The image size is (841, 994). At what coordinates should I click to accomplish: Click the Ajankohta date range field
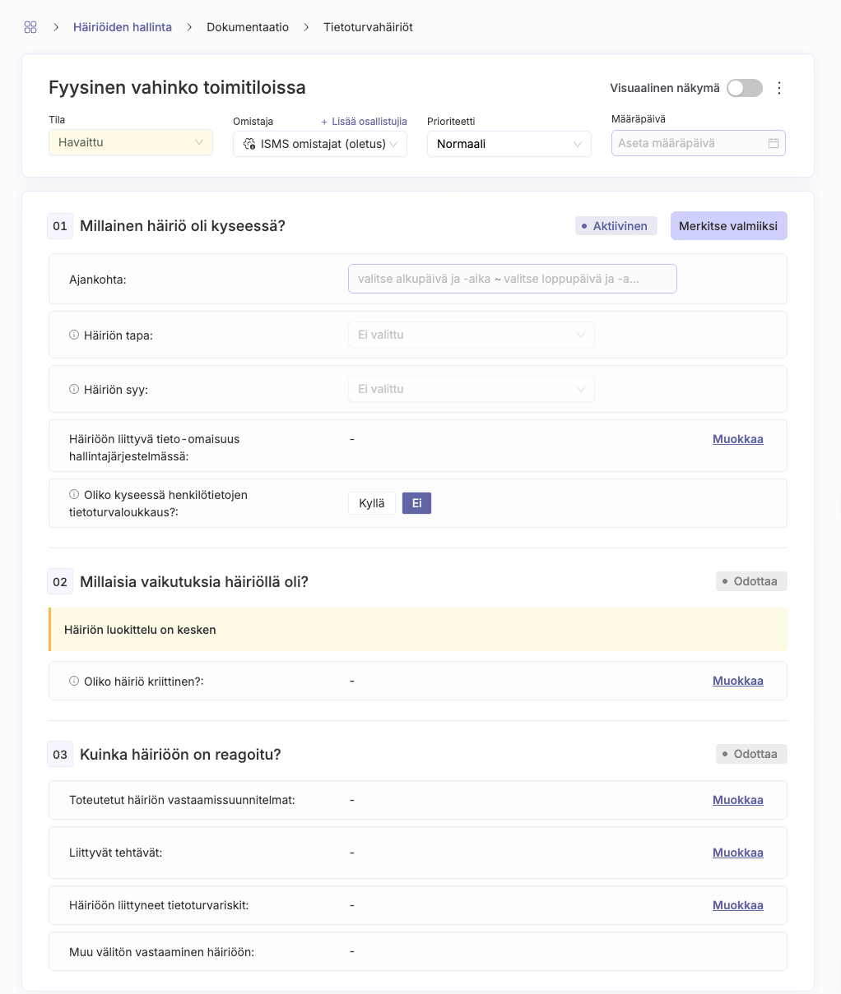[x=513, y=279]
